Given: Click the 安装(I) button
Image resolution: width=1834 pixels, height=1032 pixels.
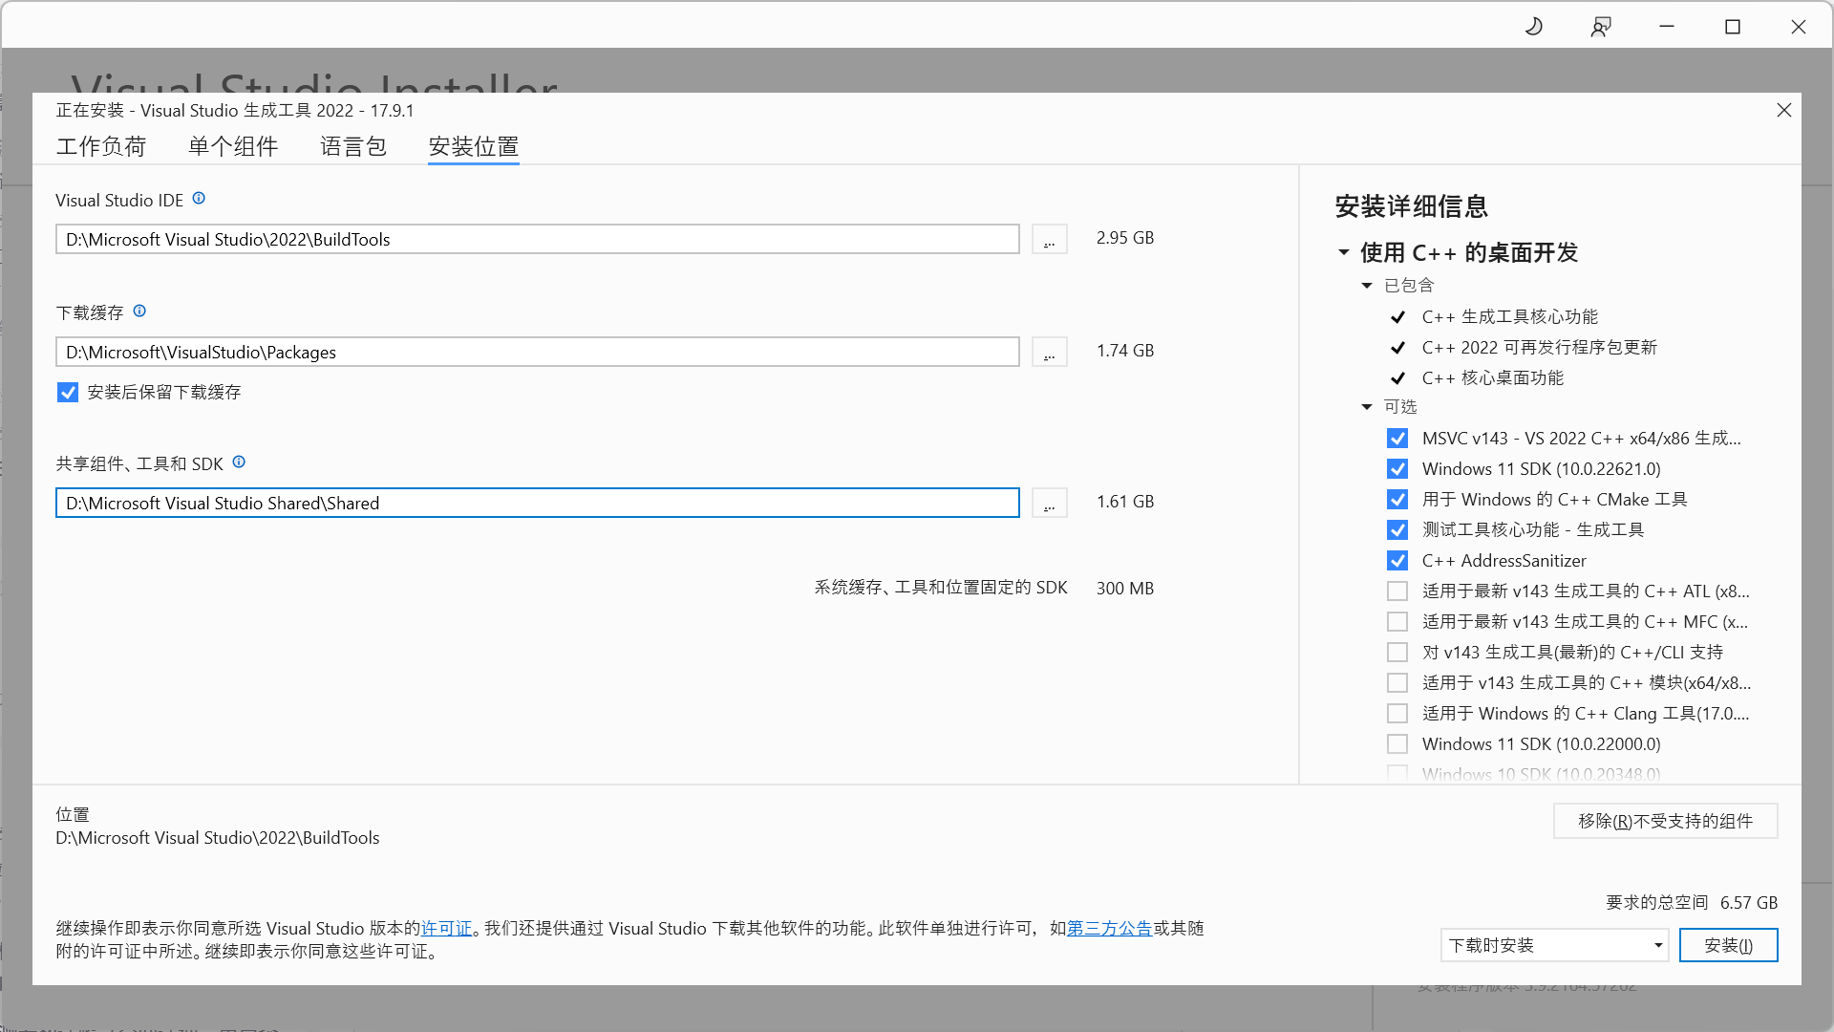Looking at the screenshot, I should click(1728, 946).
